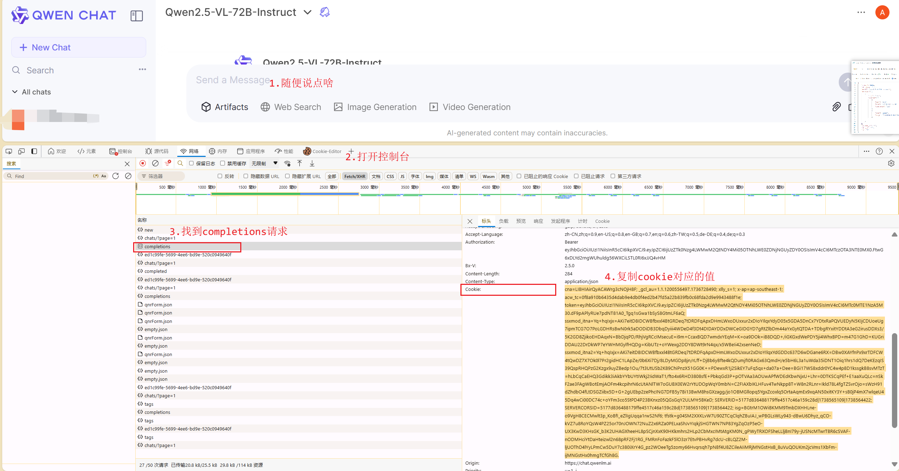This screenshot has height=471, width=899.
Task: Check the 隐藏数据 URL checkbox
Action: click(246, 176)
